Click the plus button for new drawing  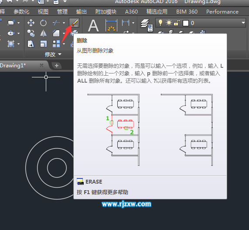pos(57,66)
